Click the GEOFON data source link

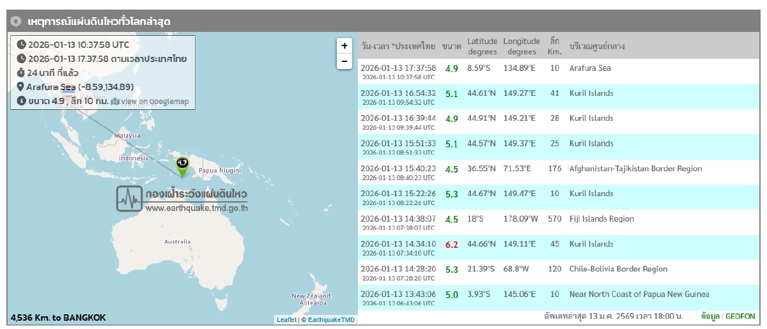[740, 316]
